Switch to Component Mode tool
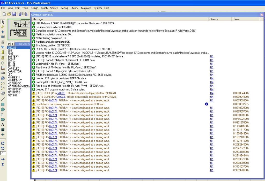This screenshot has width=265, height=181. pyautogui.click(x=3, y=27)
